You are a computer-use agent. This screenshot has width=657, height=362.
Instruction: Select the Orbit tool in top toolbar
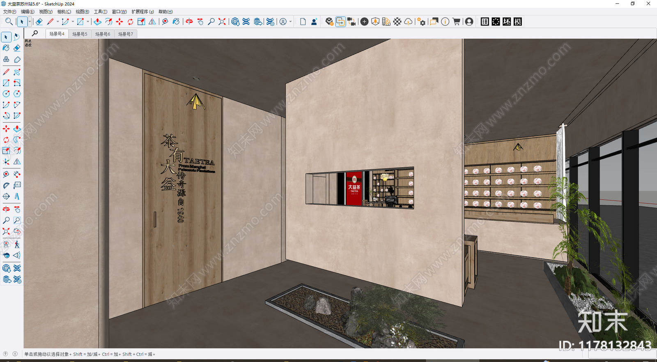[189, 22]
